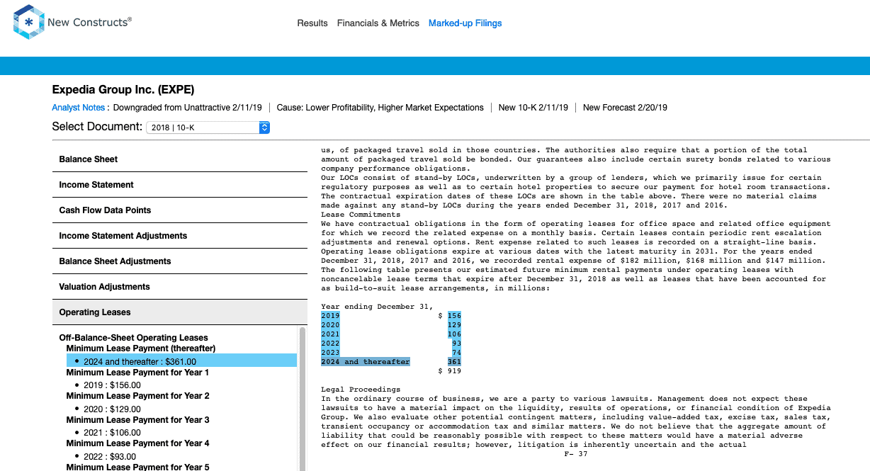Click page number 'F- 37'
The width and height of the screenshot is (870, 471).
tap(576, 454)
